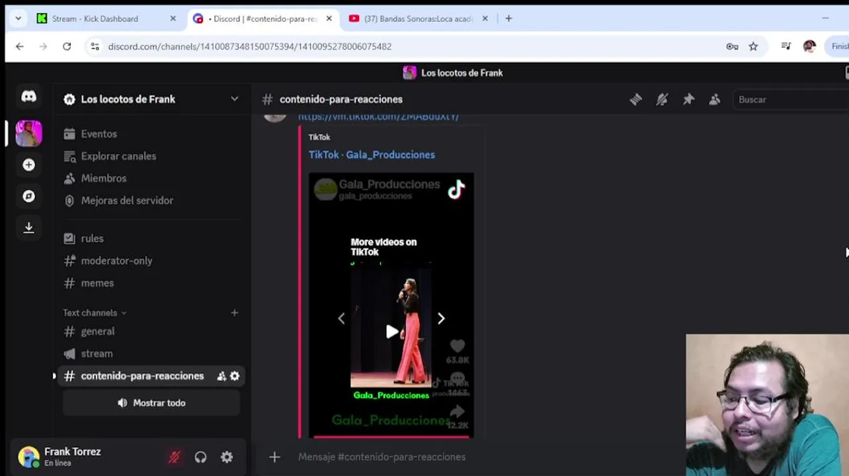Open password manager key icon

click(732, 46)
